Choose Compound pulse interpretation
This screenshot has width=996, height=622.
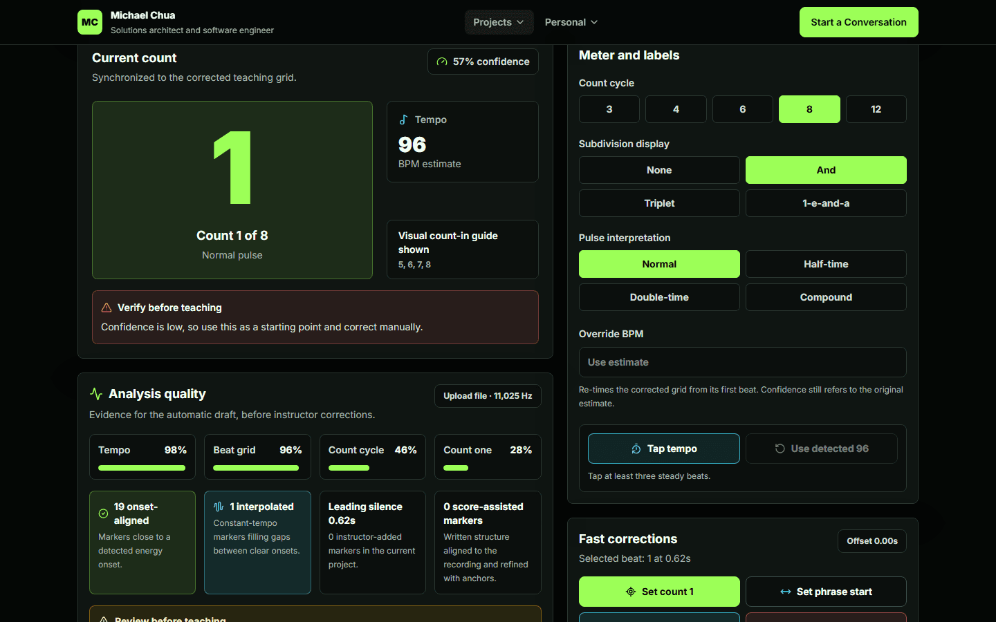tap(826, 297)
